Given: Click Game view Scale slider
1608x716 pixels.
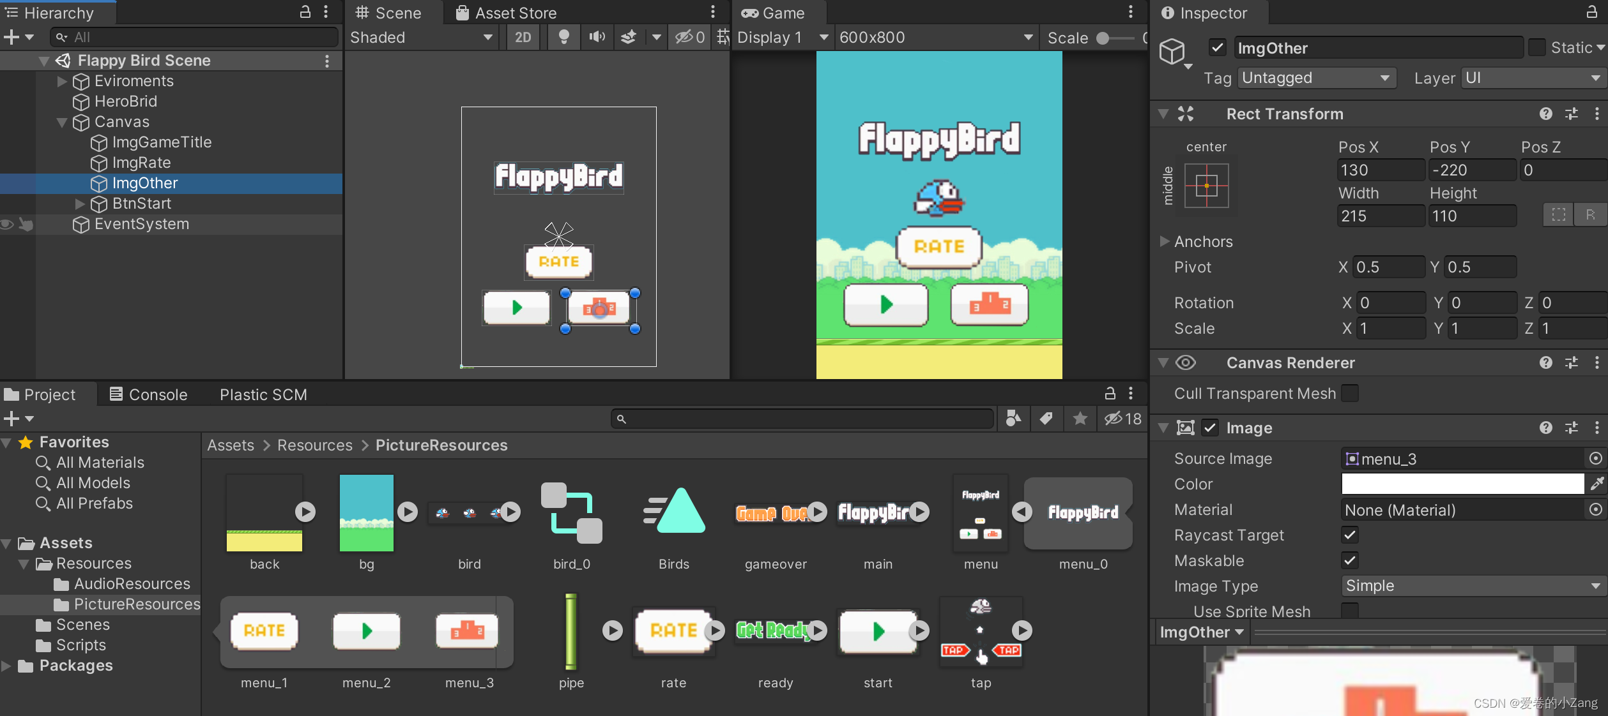Looking at the screenshot, I should point(1116,38).
